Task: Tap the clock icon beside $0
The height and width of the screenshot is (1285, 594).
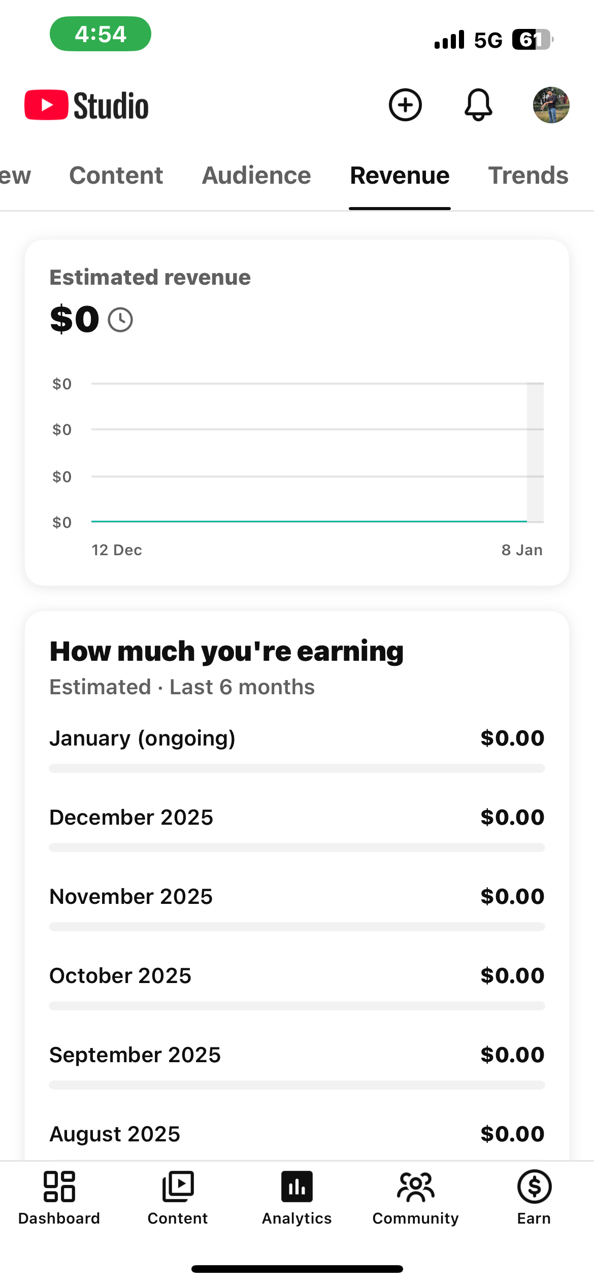Action: click(x=120, y=320)
